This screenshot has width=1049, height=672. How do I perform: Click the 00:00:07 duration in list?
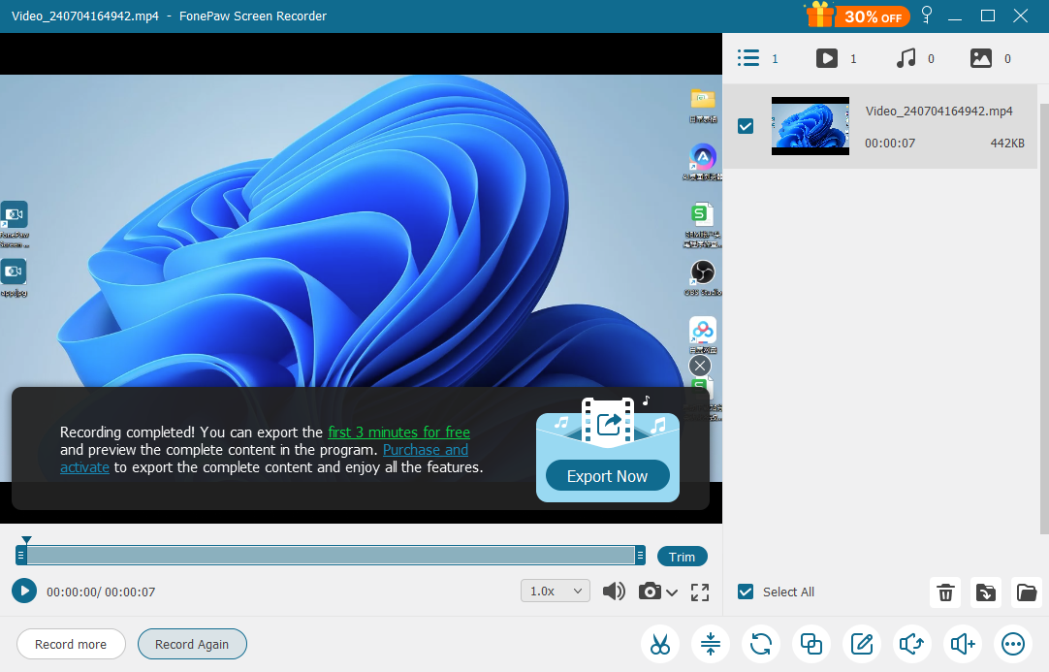click(x=890, y=144)
